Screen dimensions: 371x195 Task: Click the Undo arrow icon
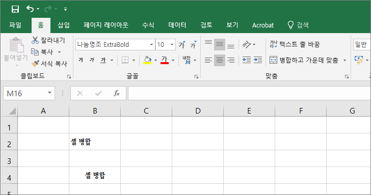tap(30, 9)
